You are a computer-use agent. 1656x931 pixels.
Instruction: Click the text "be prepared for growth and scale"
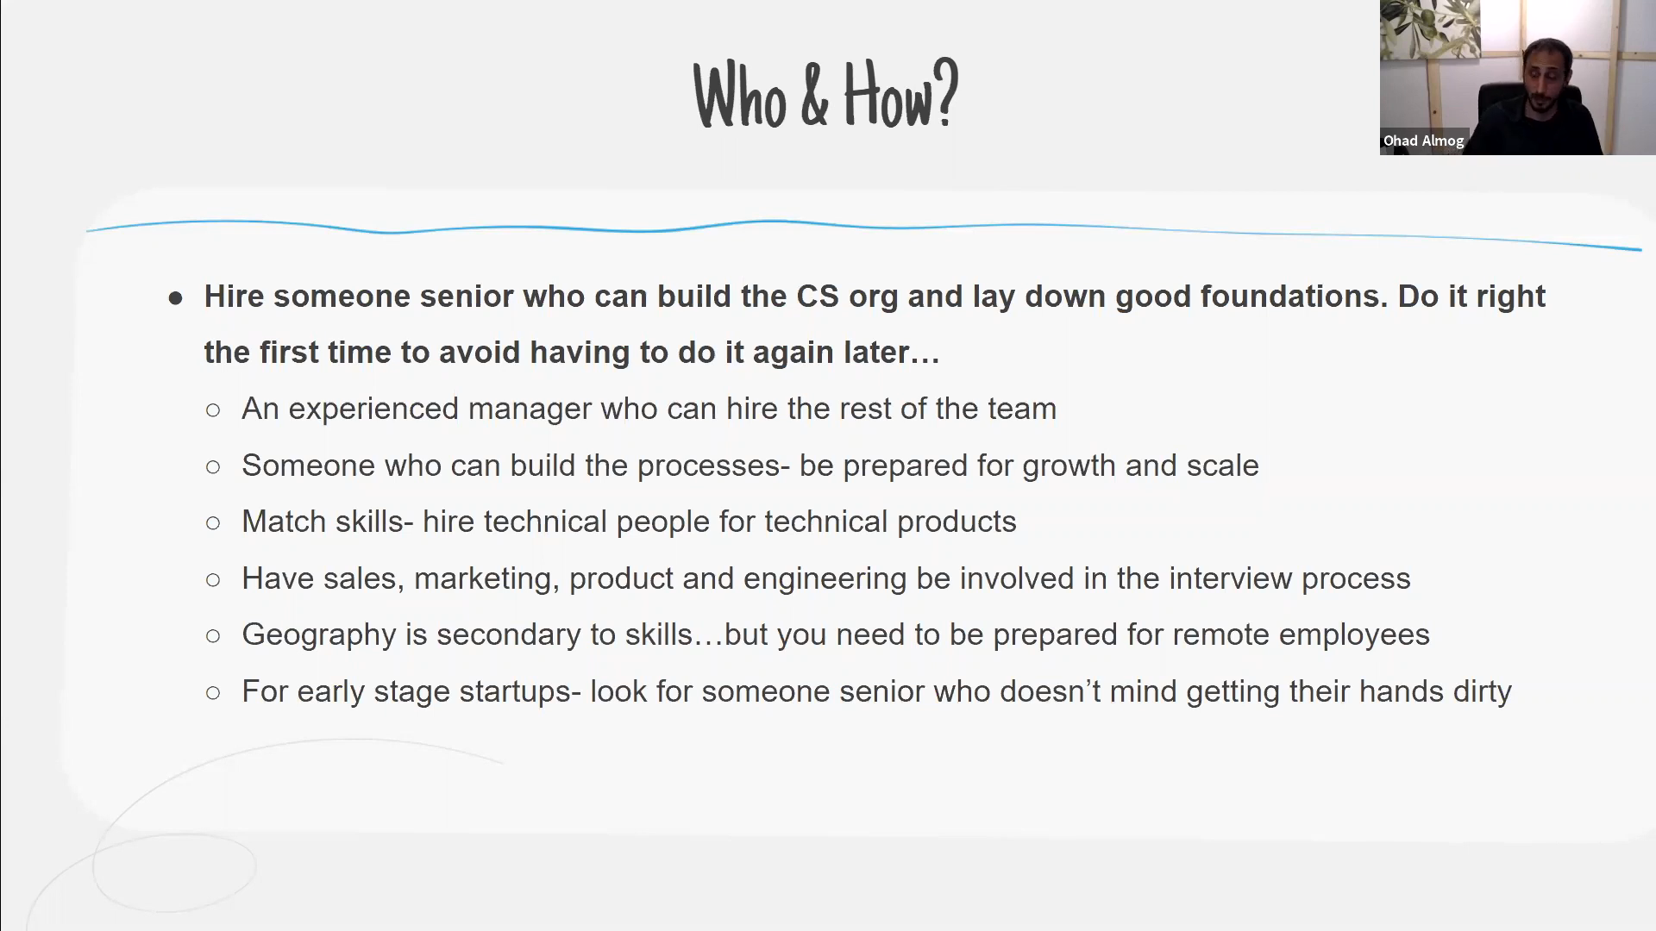(x=1029, y=465)
